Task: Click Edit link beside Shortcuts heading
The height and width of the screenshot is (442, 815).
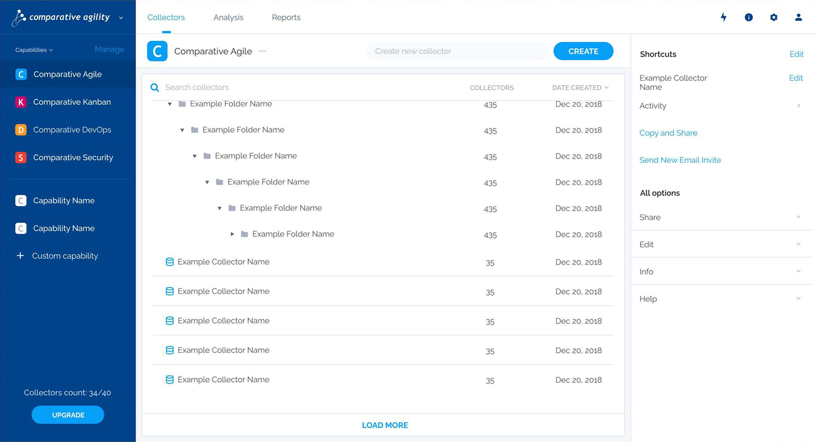Action: (796, 54)
